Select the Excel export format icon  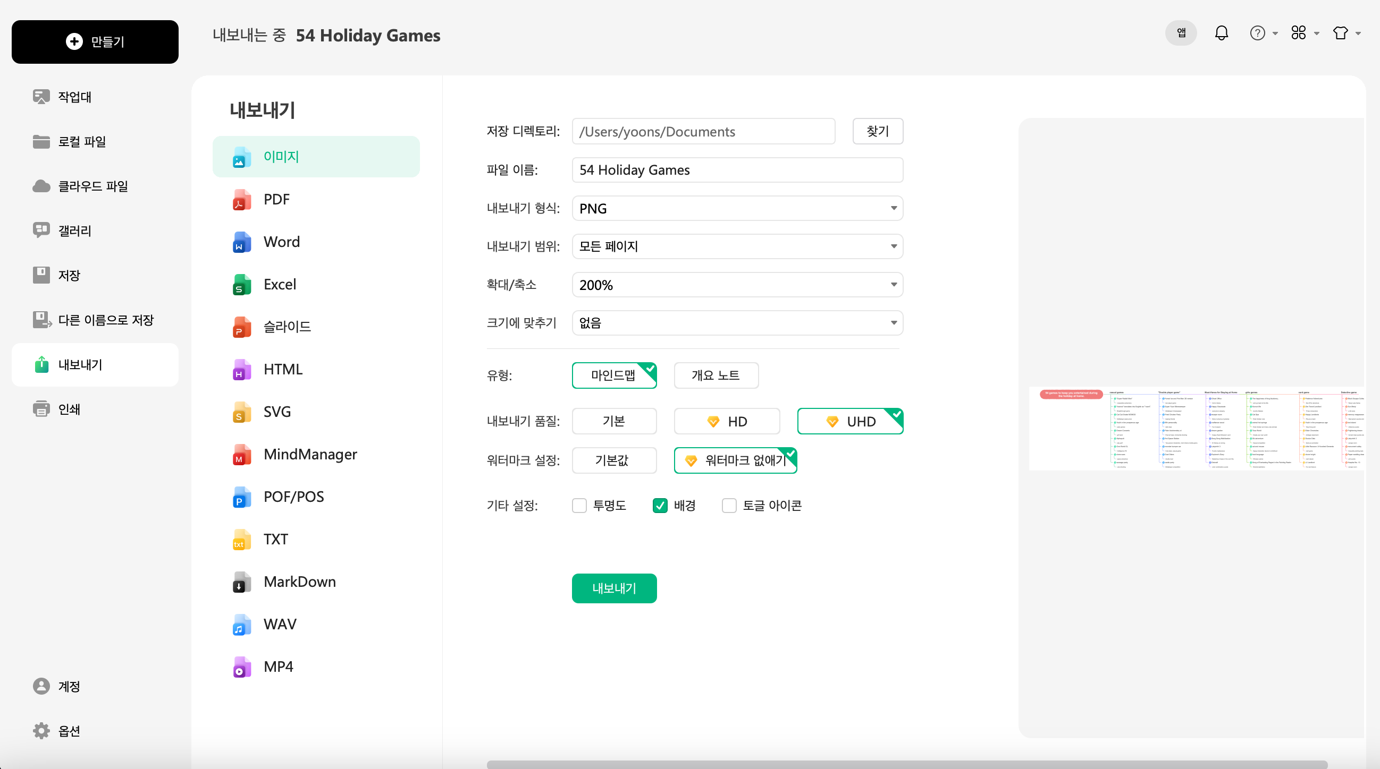(x=241, y=284)
